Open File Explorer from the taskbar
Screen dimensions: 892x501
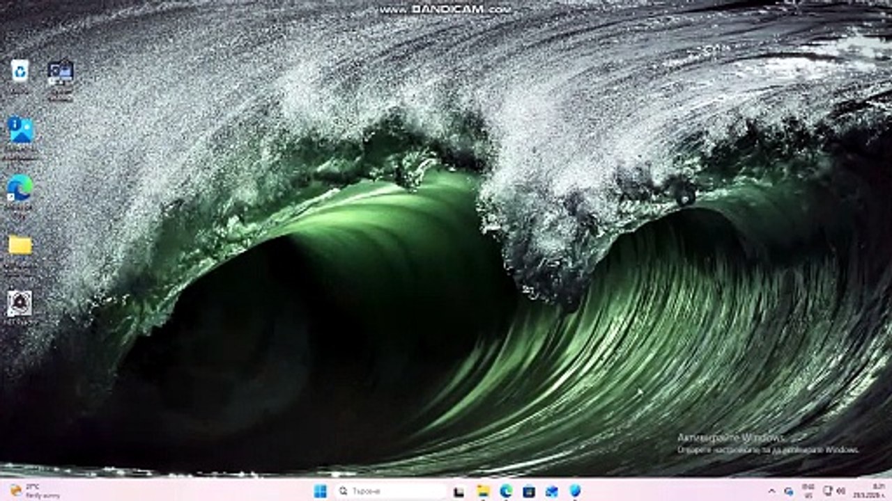483,491
